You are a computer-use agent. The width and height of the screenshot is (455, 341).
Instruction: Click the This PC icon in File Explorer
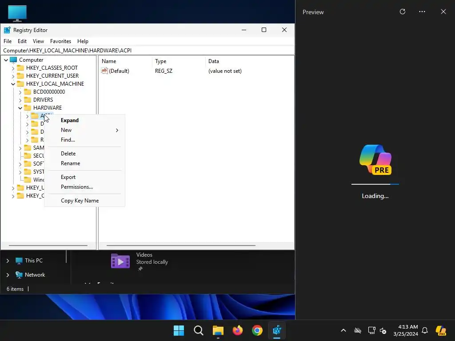pos(19,260)
